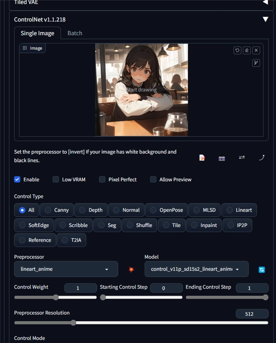Click the Starting Control Step value field

click(166, 288)
